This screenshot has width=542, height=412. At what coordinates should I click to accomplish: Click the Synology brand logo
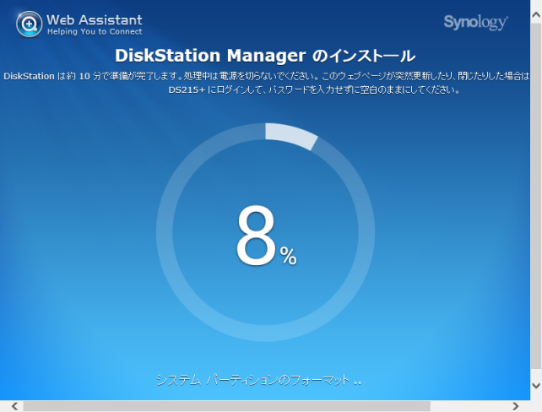pos(475,23)
